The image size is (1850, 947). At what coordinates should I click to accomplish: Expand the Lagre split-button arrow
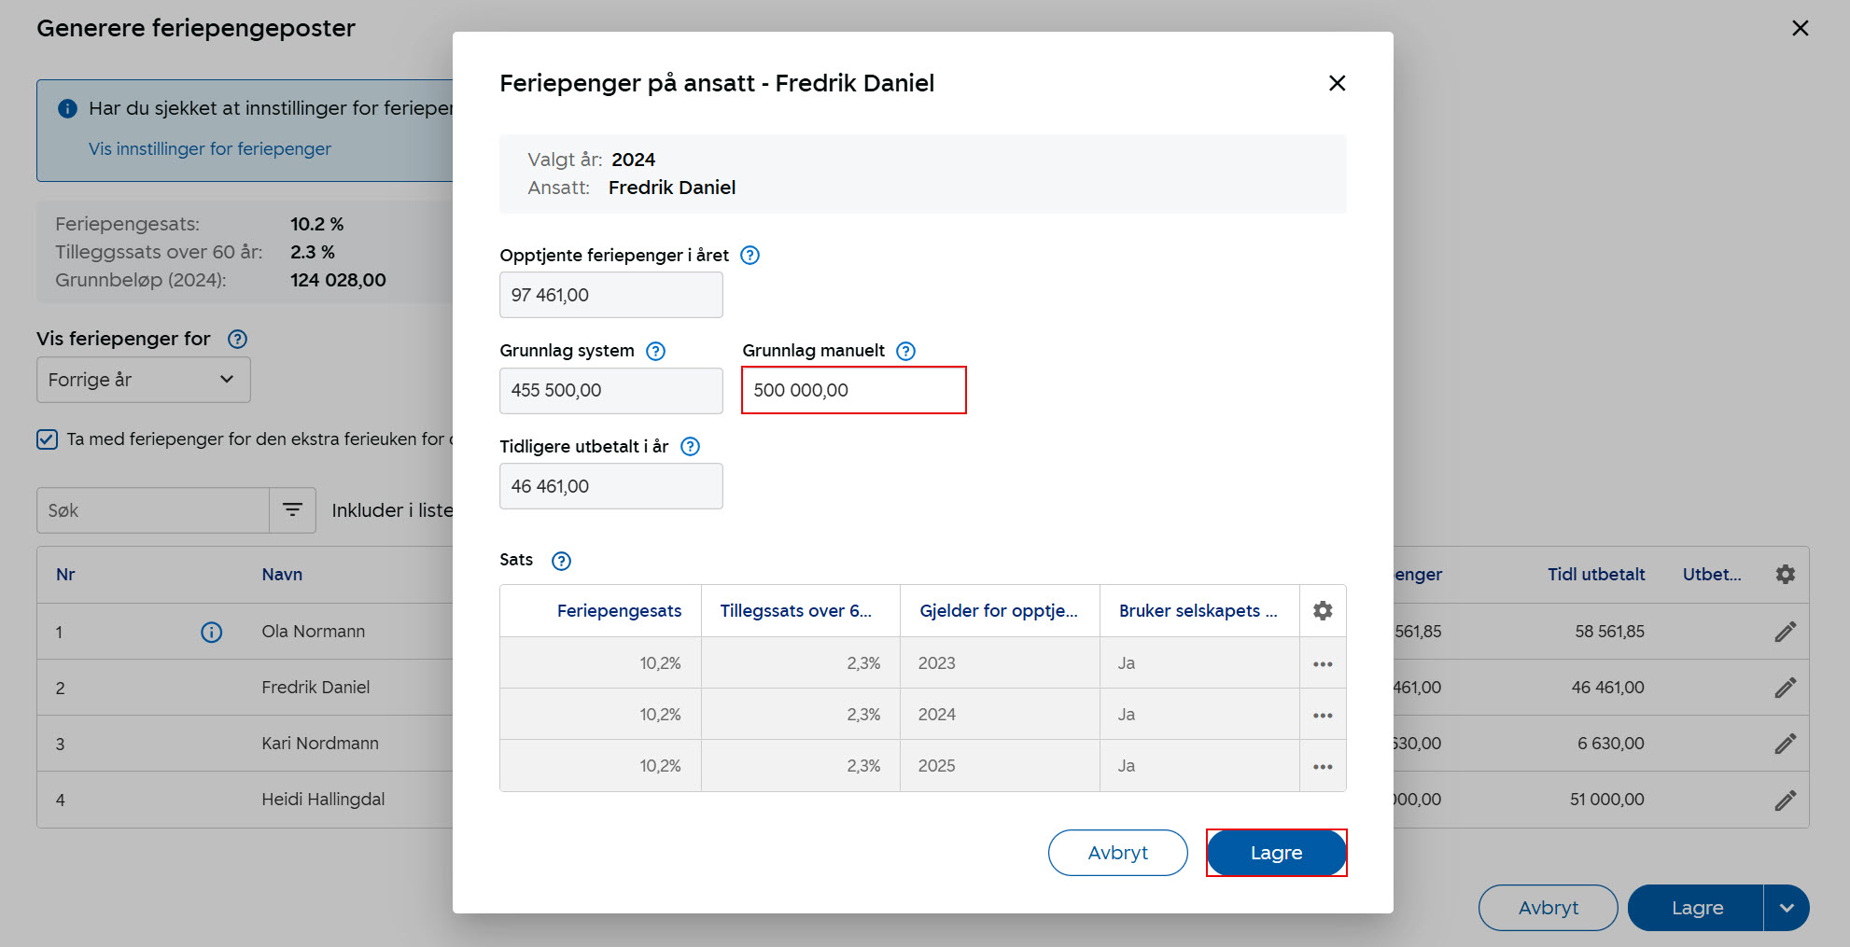click(1787, 908)
